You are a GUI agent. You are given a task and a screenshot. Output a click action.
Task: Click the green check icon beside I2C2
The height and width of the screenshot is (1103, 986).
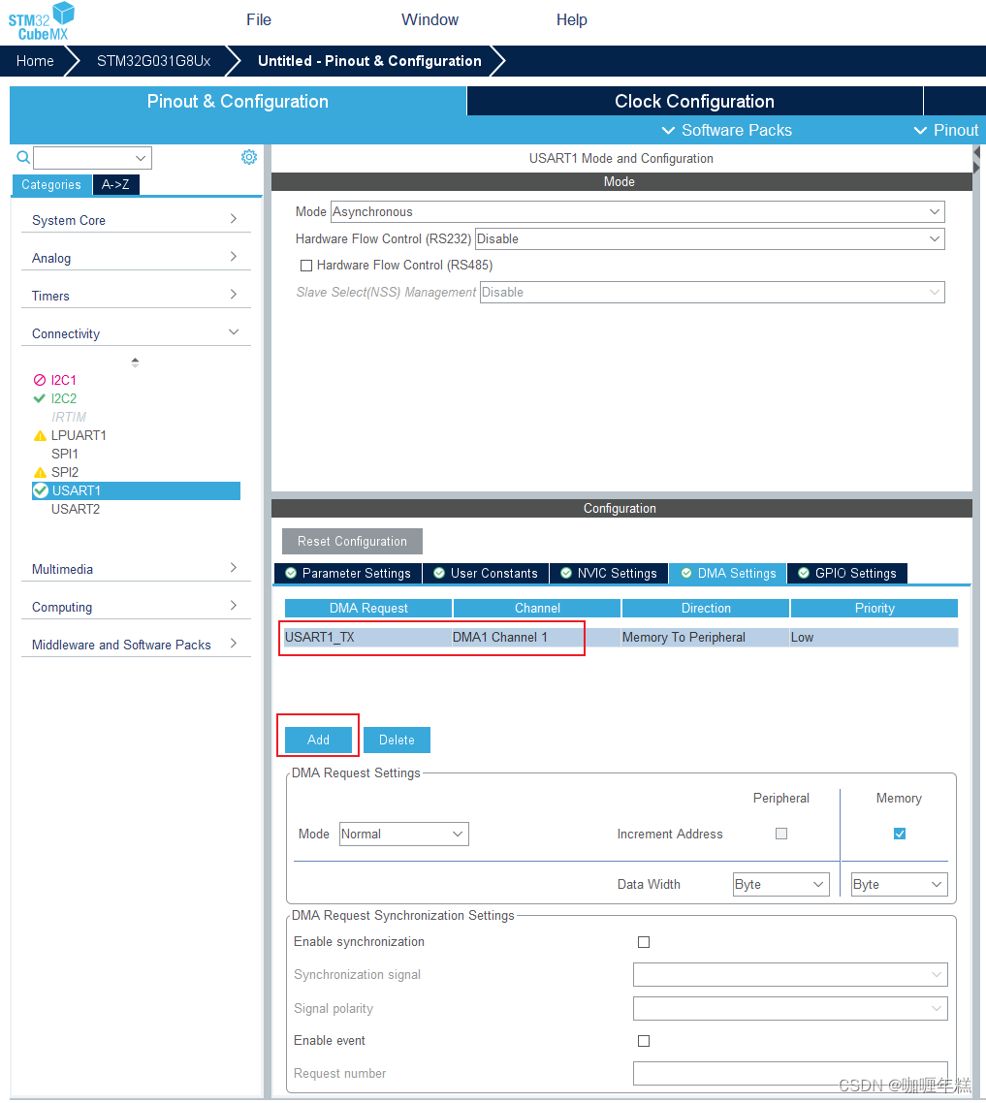click(40, 398)
